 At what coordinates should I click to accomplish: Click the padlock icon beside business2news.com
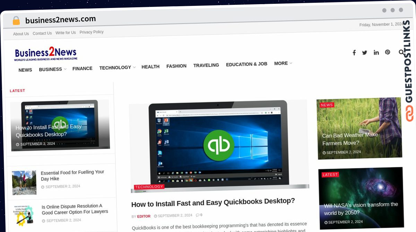pyautogui.click(x=16, y=21)
